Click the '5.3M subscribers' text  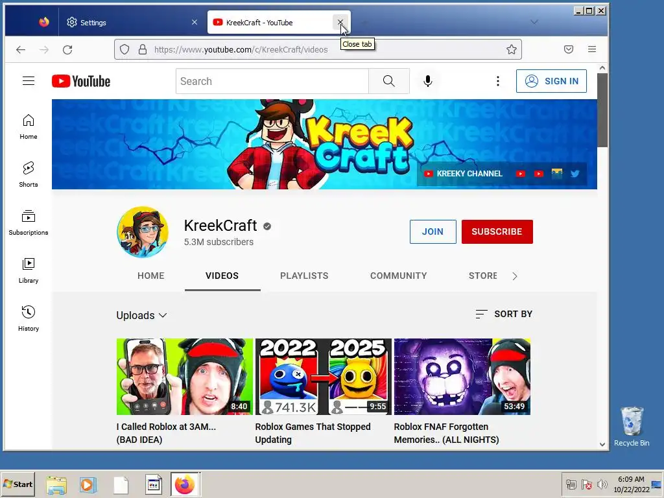point(219,242)
